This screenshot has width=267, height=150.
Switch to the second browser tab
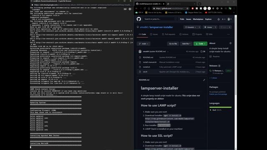pyautogui.click(x=181, y=4)
